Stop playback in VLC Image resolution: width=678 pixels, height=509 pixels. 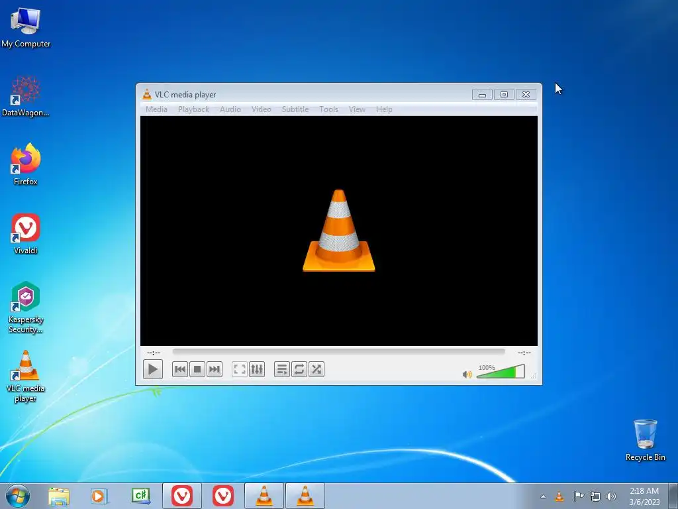[x=197, y=369]
